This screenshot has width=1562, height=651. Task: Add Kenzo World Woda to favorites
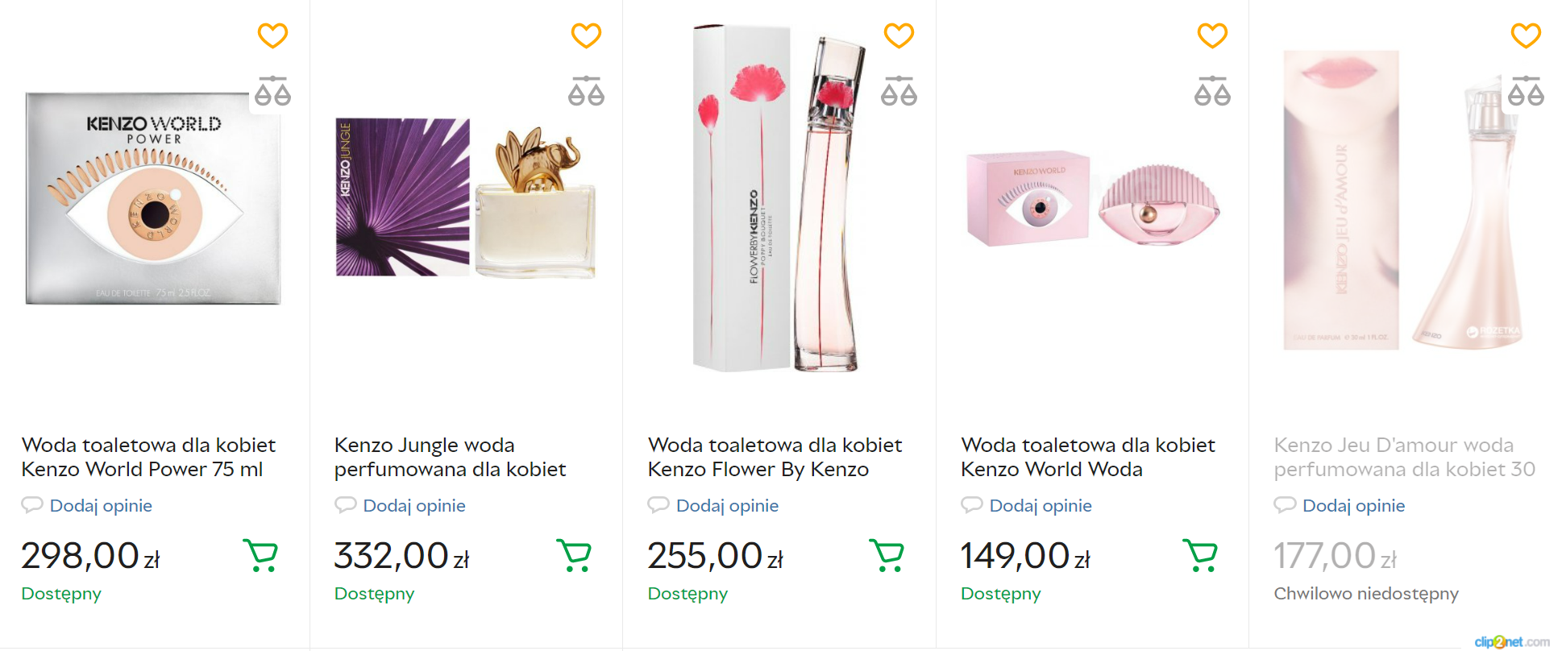tap(1212, 35)
